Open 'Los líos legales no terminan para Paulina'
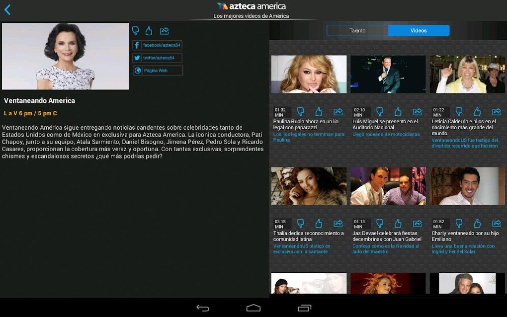This screenshot has width=507, height=317. pyautogui.click(x=309, y=137)
